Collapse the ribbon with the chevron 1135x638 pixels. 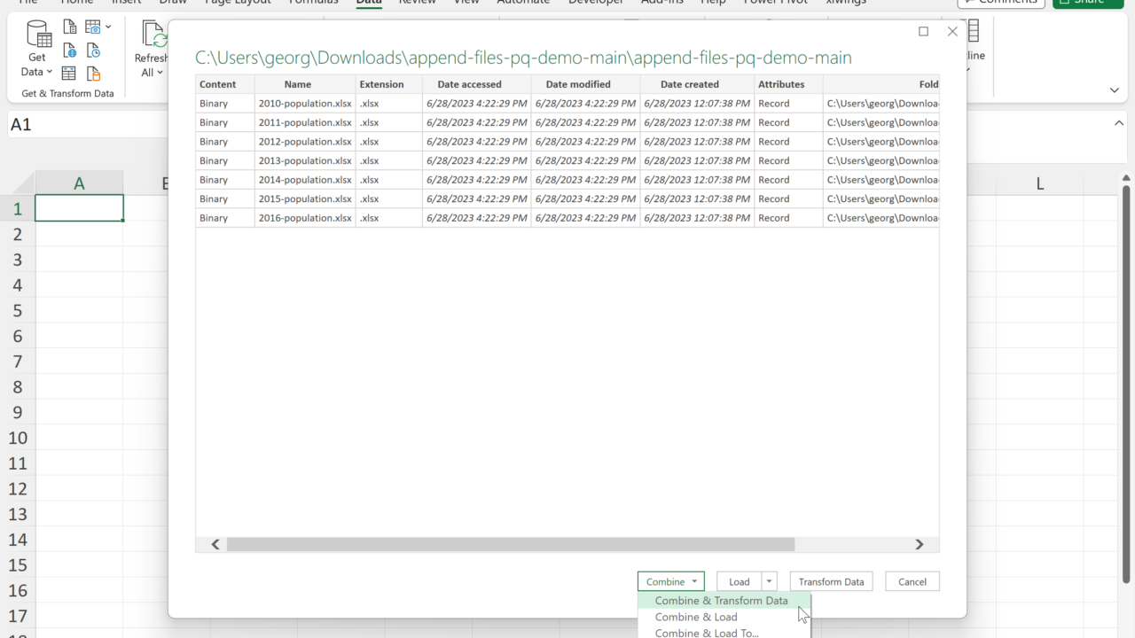pyautogui.click(x=1115, y=89)
